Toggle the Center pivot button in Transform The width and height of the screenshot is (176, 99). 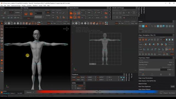click(78, 77)
